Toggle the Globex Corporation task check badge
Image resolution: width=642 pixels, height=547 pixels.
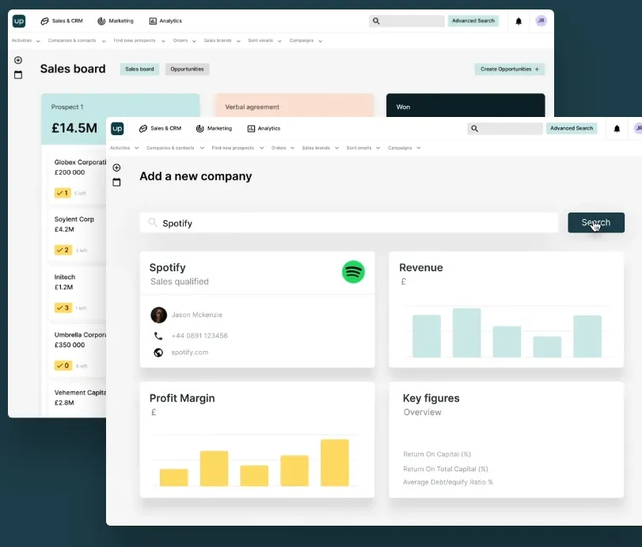tap(63, 193)
